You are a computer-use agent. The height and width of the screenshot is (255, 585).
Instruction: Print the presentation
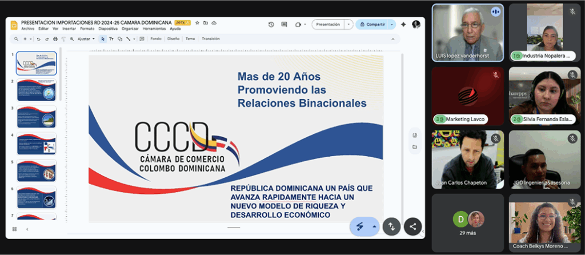click(55, 39)
